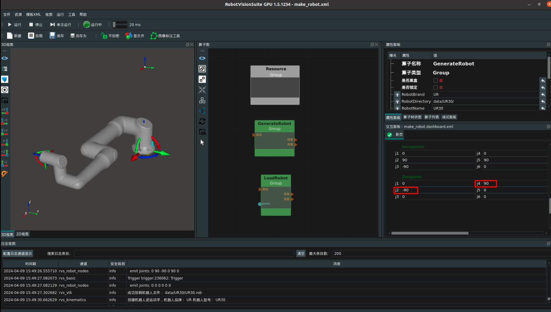551x312 pixels.
Task: Adjust the 20 ms interval slider
Action: click(x=120, y=25)
